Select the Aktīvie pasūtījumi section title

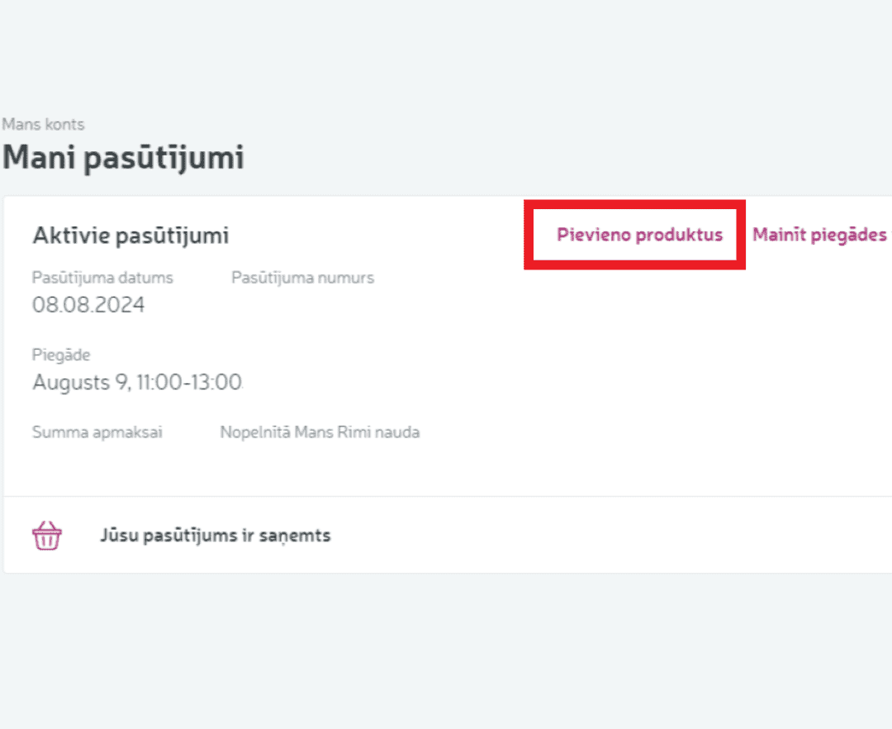(130, 236)
